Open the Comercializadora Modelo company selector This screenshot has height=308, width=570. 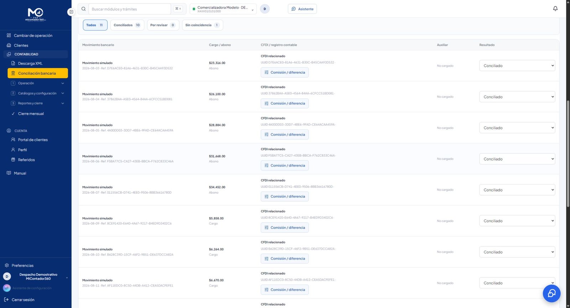(x=223, y=9)
